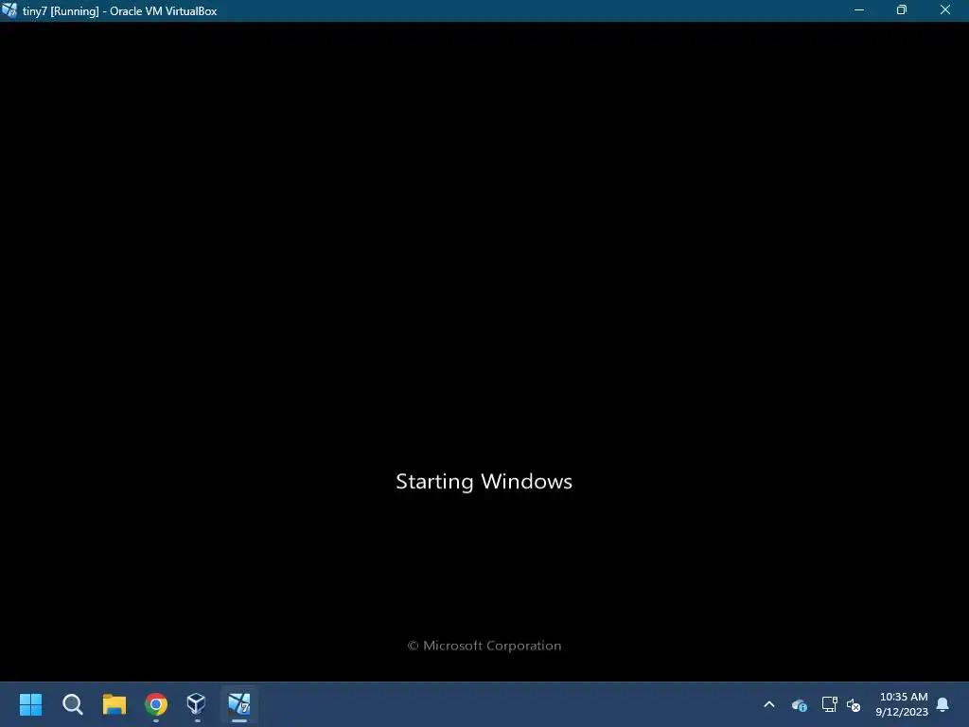Click the VirtualBox title bar app icon
Viewport: 969px width, 727px height.
[x=9, y=10]
